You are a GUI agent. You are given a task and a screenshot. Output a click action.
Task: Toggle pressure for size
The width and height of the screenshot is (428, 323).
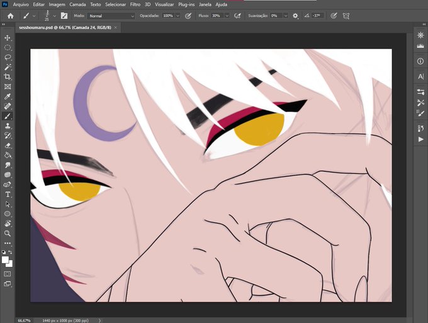coord(334,16)
